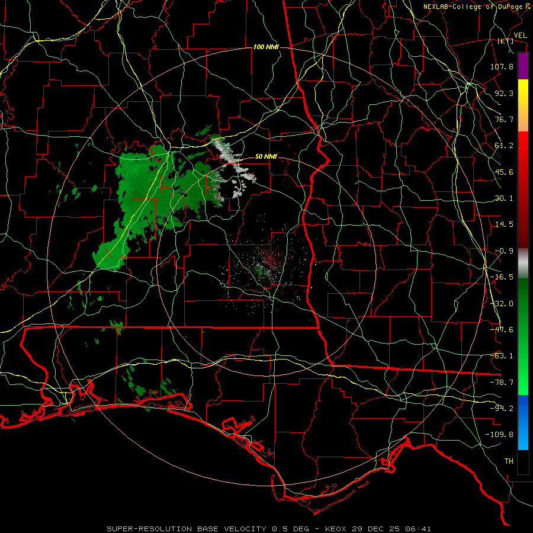Select the -63.1 velocity scale value
The height and width of the screenshot is (533, 533).
tap(502, 356)
